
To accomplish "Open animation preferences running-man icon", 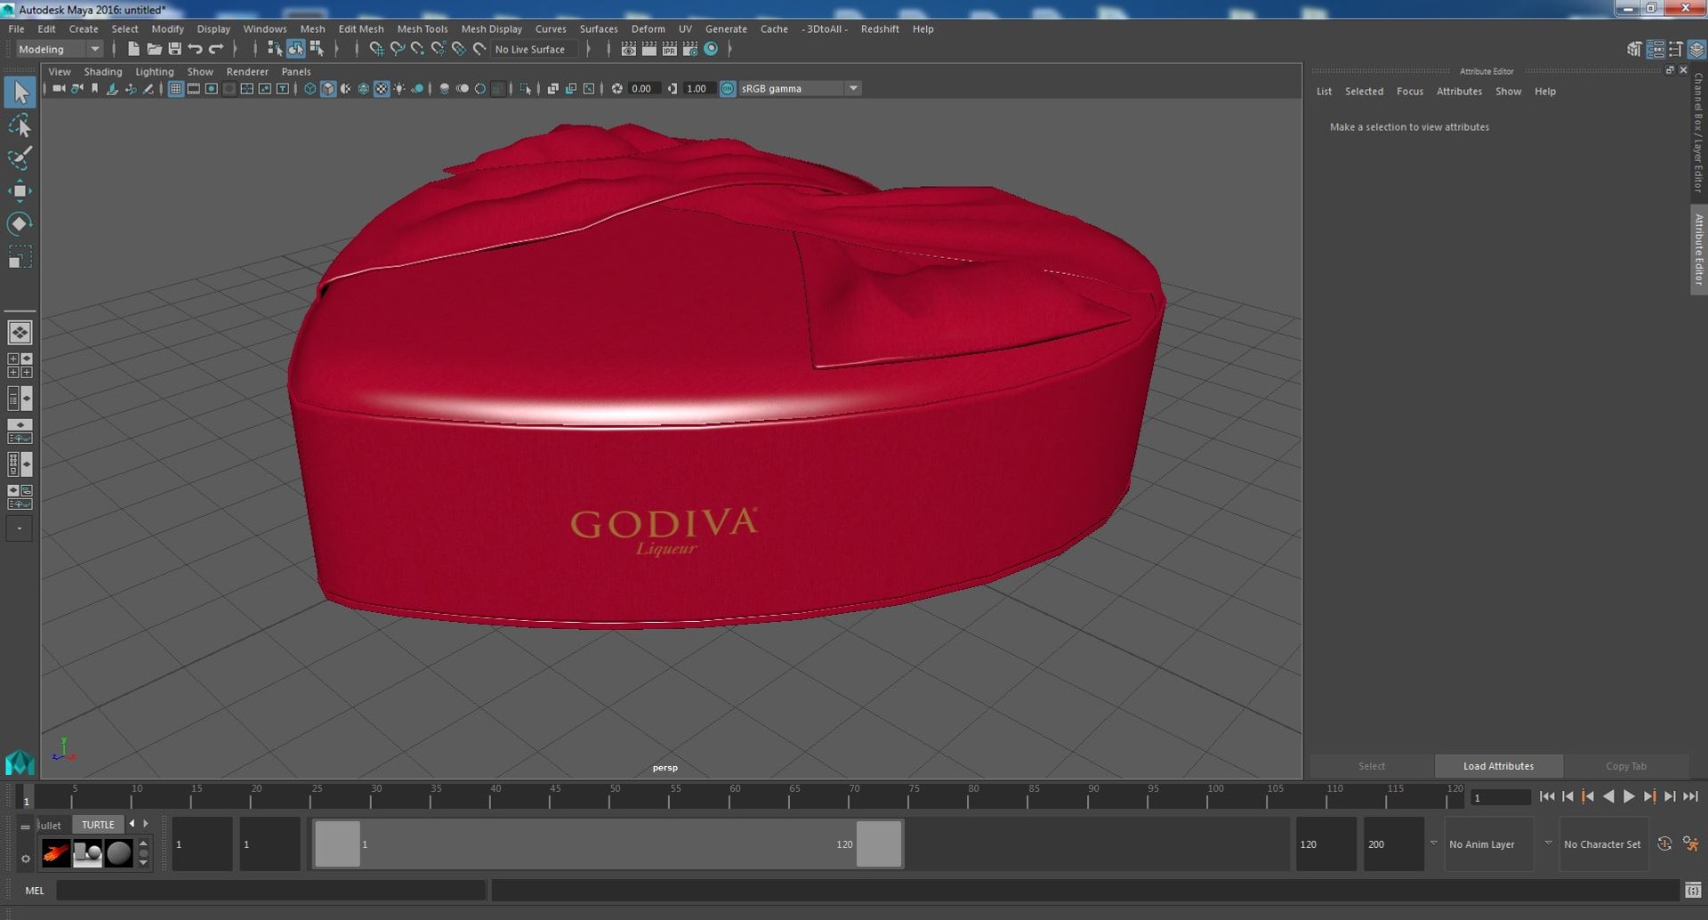I will [x=1691, y=843].
